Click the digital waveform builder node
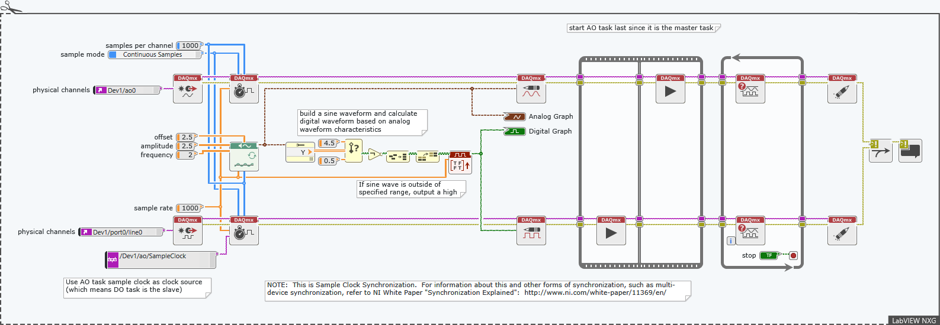 point(460,162)
